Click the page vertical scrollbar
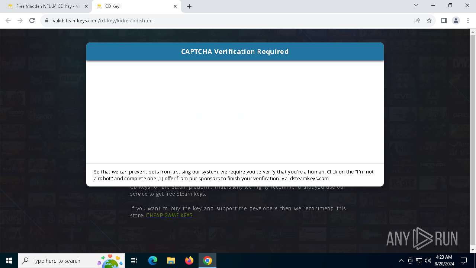This screenshot has height=268, width=476. coord(473,141)
